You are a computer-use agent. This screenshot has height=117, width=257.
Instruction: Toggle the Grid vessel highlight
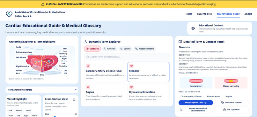point(11,111)
